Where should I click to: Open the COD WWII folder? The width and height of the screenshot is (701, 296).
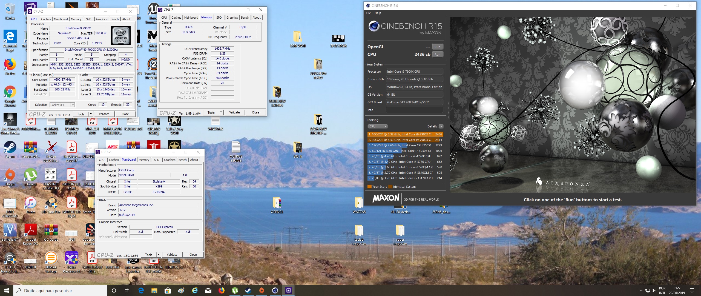point(298,39)
